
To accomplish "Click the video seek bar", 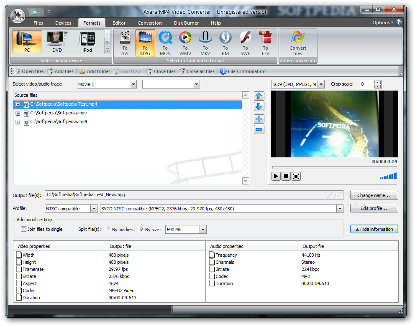I will [335, 167].
